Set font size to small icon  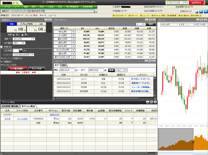(197, 12)
